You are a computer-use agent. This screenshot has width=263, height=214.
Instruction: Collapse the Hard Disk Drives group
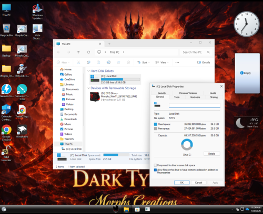click(88, 71)
